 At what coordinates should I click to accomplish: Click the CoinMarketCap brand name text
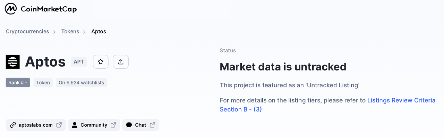[49, 9]
